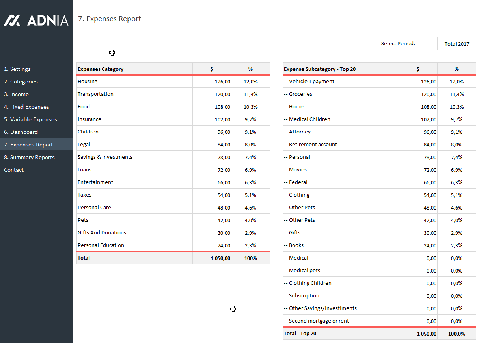Select the Total 1 050,00 cell
Screen dimensions: 479x343
click(x=220, y=258)
